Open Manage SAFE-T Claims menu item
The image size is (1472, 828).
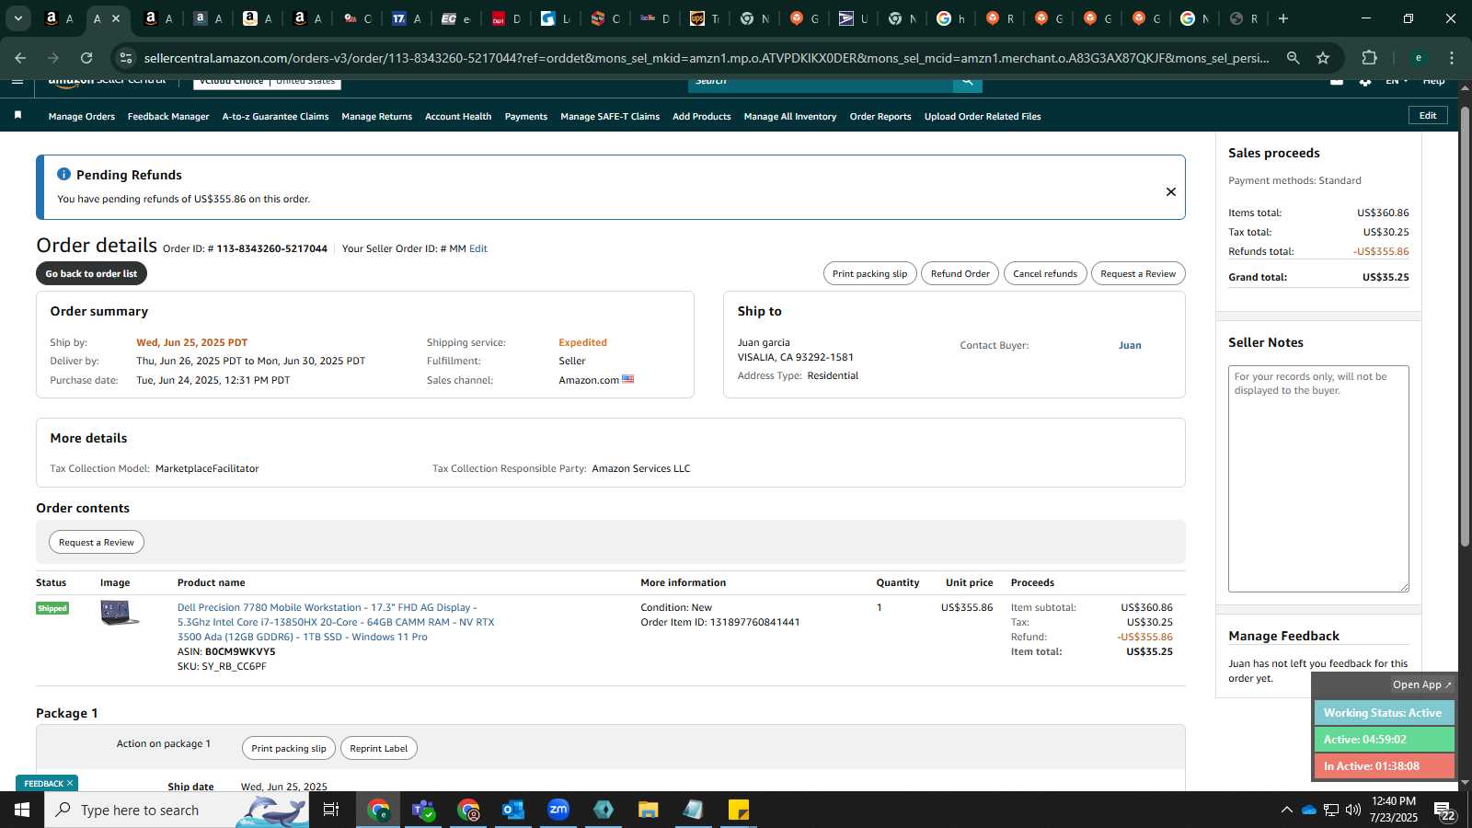(x=610, y=117)
